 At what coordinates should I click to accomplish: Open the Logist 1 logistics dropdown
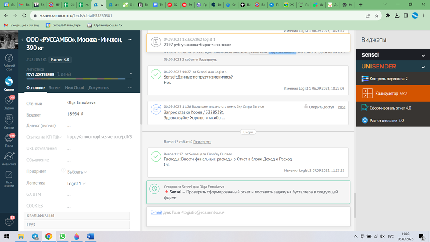click(76, 183)
